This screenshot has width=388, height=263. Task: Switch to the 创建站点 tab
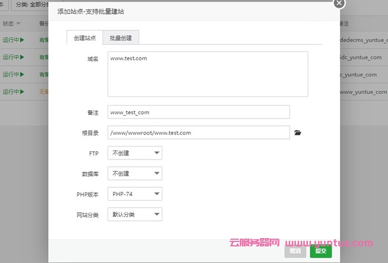click(x=84, y=38)
